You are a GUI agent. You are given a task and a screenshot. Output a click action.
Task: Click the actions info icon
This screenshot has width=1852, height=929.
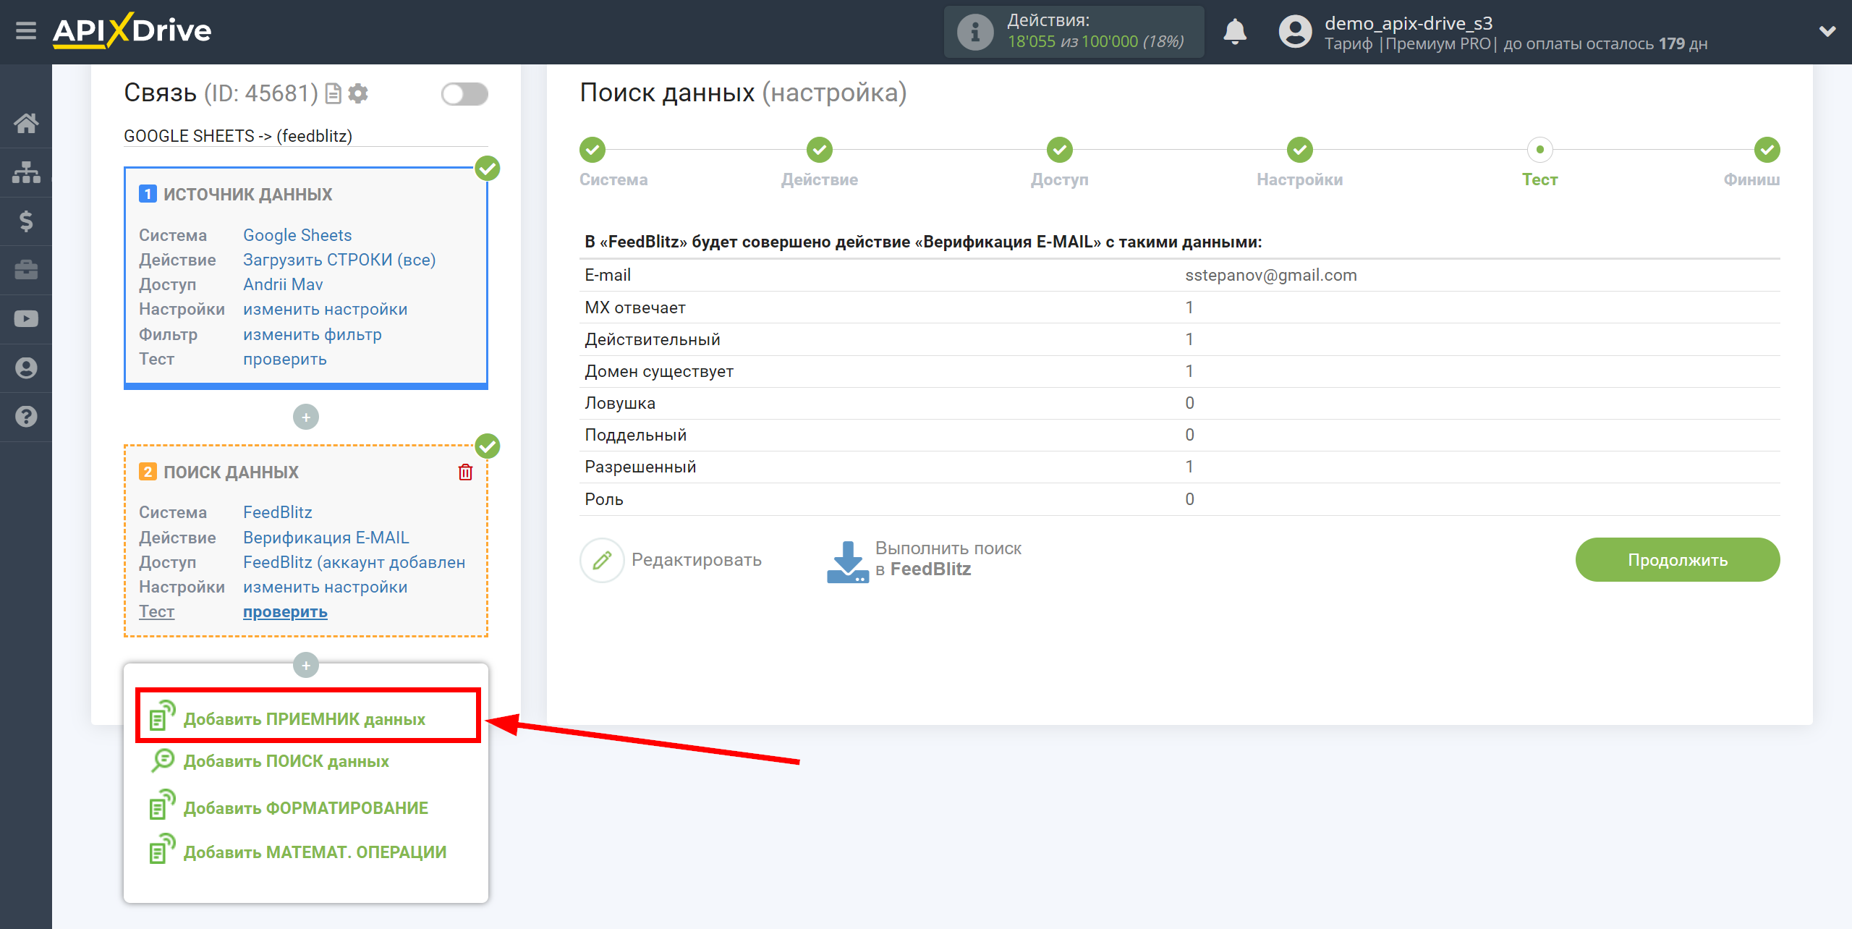pos(975,32)
